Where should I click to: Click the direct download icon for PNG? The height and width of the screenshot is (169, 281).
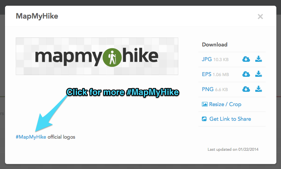pos(258,89)
